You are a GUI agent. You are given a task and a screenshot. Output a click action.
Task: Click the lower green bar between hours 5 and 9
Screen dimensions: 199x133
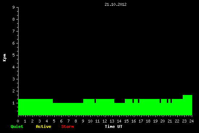click(68, 109)
